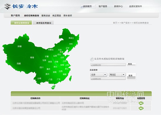Image resolution: width=161 pixels, height=115 pixels.
Task: Select 河北 on the map
Action: [x=59, y=54]
